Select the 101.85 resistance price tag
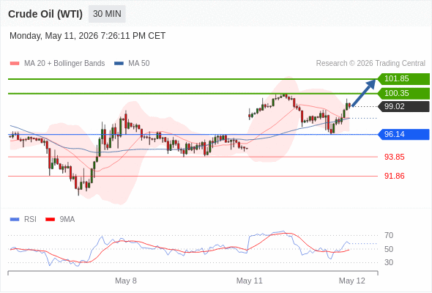Screen dimensions: 432x293 pos(403,79)
